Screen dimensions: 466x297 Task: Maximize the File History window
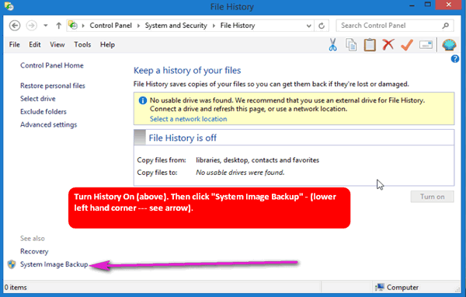(428, 5)
